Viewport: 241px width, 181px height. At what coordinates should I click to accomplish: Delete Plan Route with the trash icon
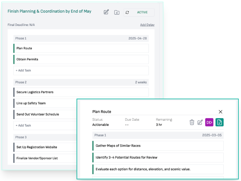tap(192, 122)
